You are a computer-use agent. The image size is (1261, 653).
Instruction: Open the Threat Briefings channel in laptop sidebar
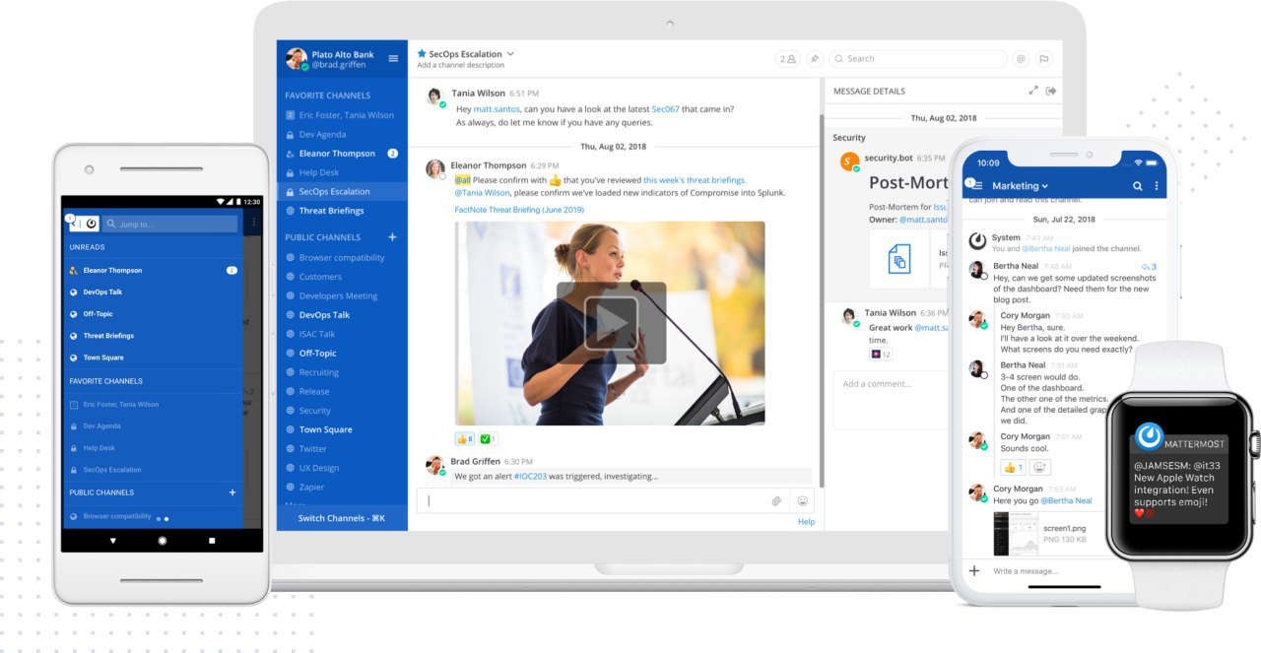(x=331, y=211)
